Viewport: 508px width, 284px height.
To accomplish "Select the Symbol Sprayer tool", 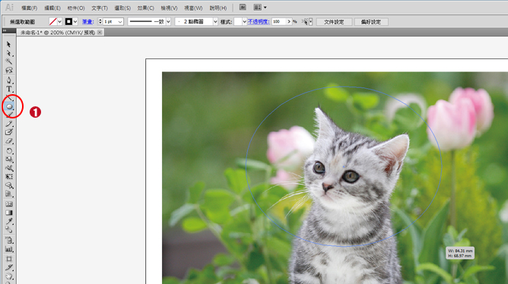I will (x=9, y=240).
